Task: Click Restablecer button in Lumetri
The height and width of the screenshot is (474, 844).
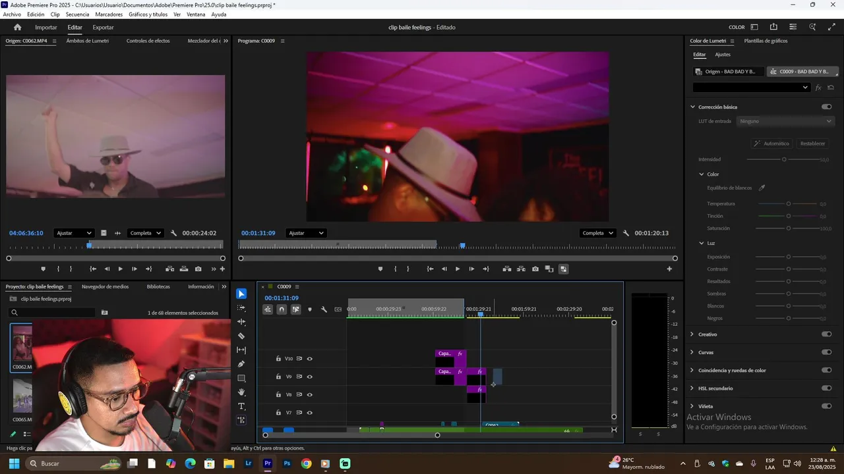Action: (812, 144)
